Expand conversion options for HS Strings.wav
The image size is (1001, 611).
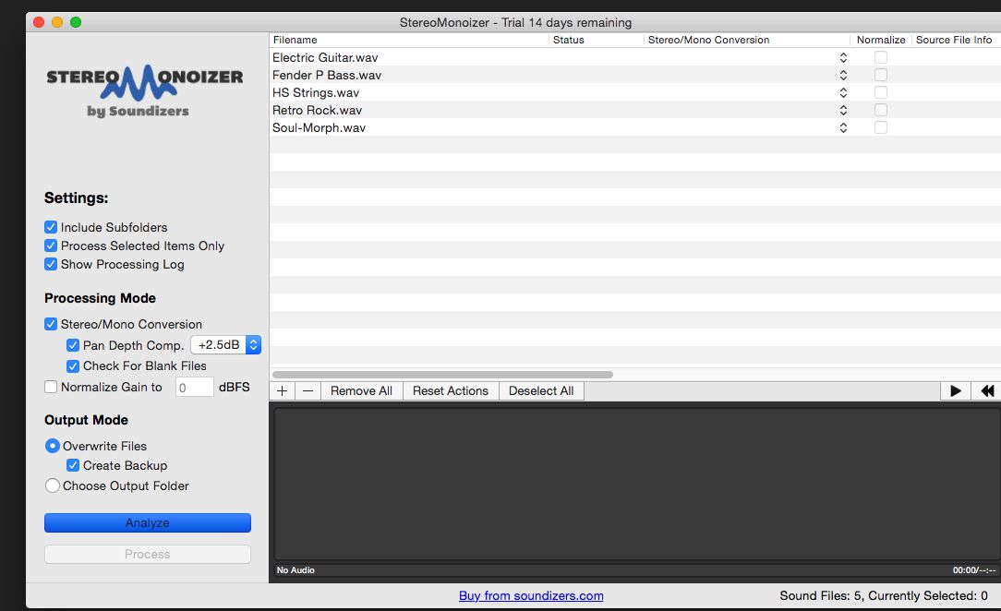[843, 92]
